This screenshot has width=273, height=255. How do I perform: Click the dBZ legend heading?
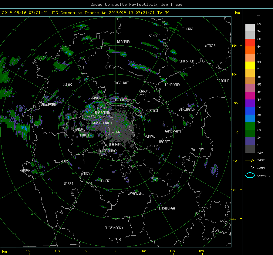pos(257,16)
